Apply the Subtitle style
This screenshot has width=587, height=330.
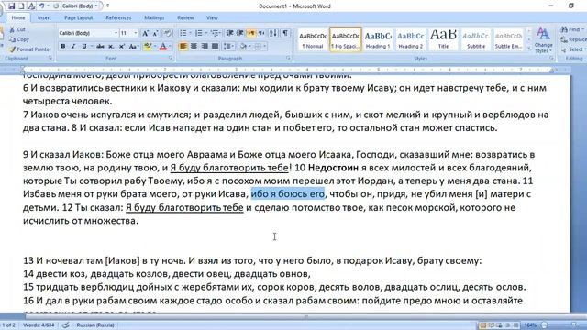pyautogui.click(x=476, y=39)
